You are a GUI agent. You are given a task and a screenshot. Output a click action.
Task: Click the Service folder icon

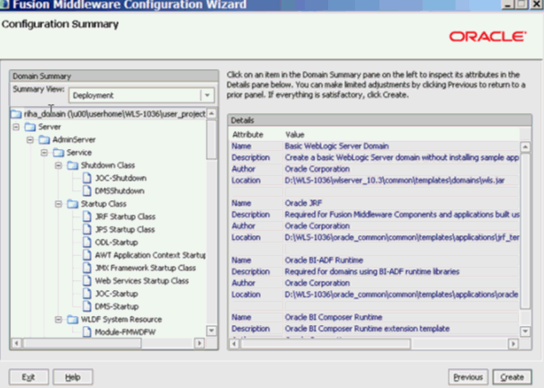coord(58,153)
